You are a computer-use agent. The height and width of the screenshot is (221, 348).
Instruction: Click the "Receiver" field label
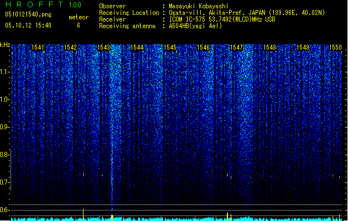(112, 19)
